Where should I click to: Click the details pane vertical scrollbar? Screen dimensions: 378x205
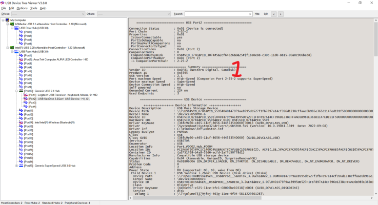click(375, 40)
